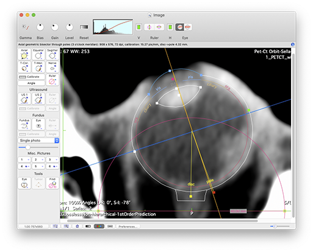This screenshot has height=252, width=313.
Task: Toggle the V green flip button
Action: pyautogui.click(x=139, y=27)
